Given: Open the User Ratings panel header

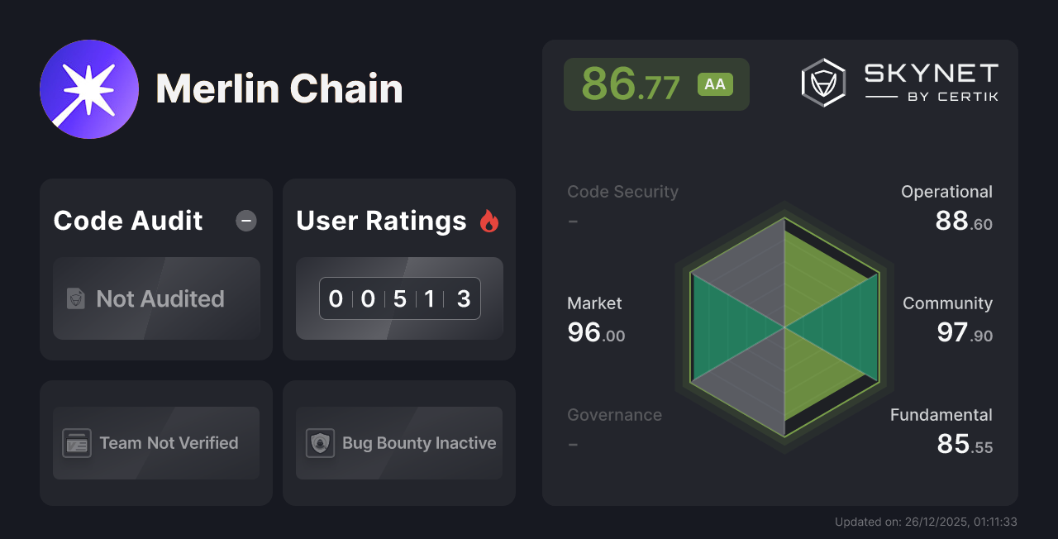Looking at the screenshot, I should coord(381,221).
